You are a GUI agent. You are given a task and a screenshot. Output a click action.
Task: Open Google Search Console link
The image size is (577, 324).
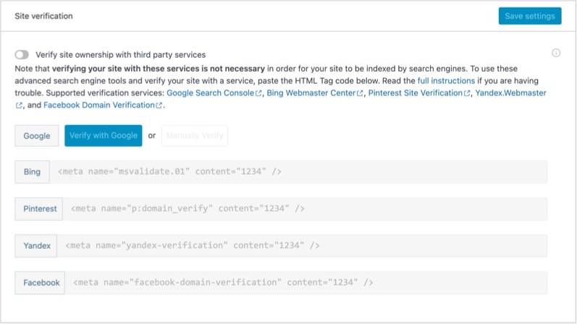pos(214,93)
